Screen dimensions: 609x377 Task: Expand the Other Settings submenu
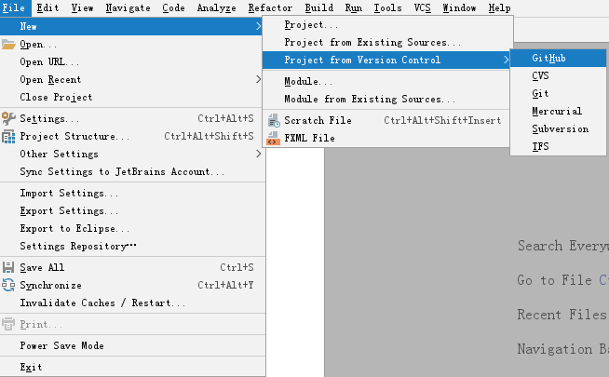[258, 155]
